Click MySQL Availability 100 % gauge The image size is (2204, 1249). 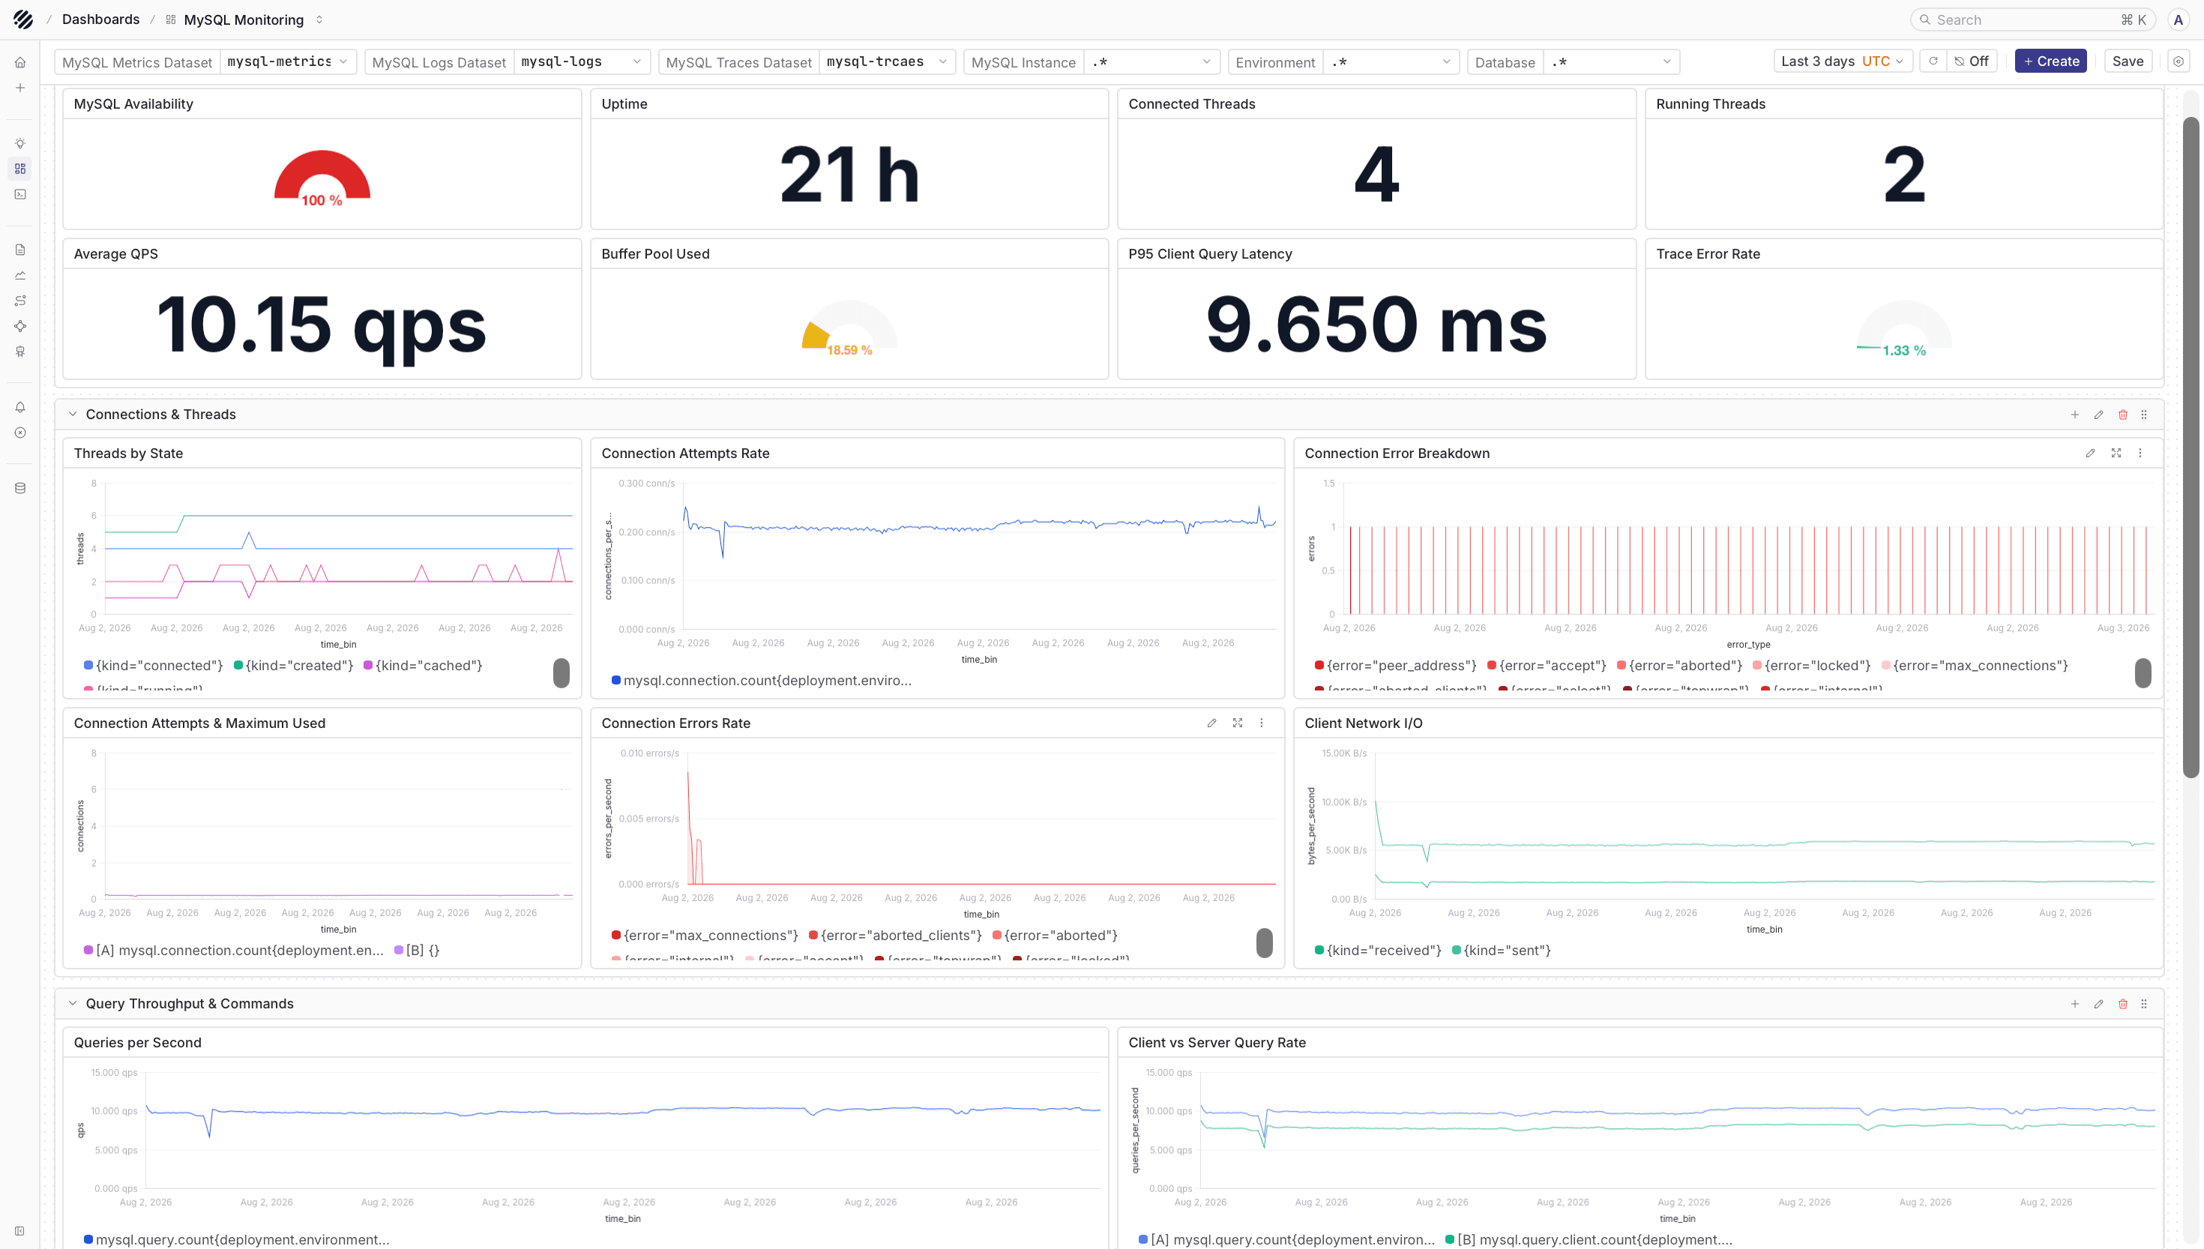[x=322, y=178]
